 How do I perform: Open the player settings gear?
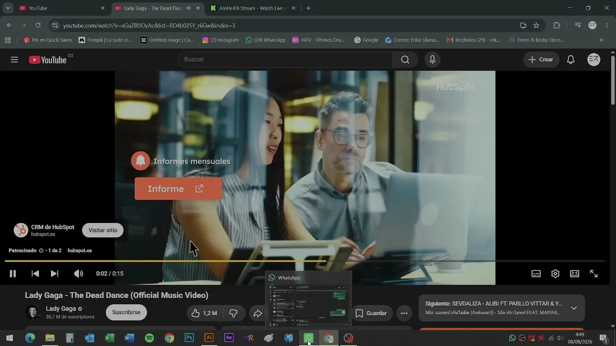(555, 273)
